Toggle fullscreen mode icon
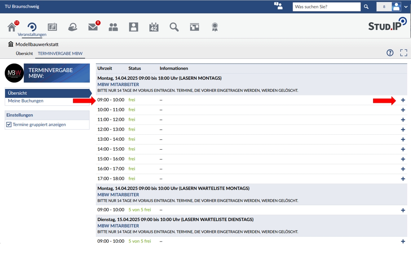 click(404, 53)
